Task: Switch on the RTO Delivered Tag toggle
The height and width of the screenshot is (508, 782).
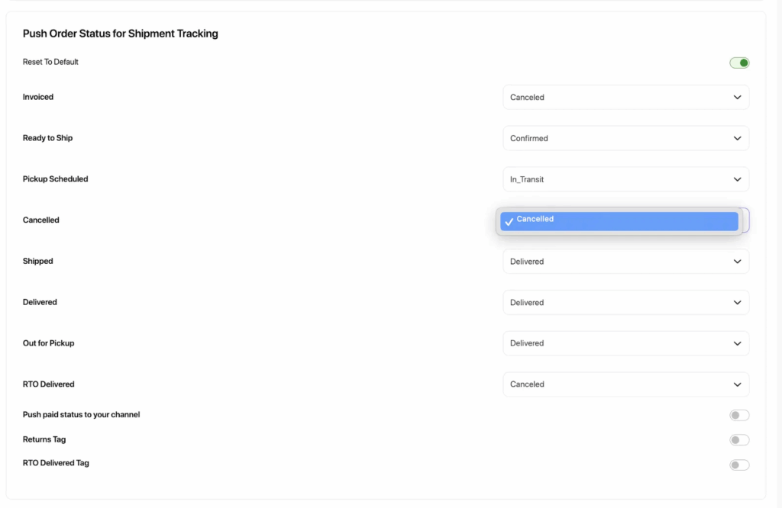Action: coord(739,465)
